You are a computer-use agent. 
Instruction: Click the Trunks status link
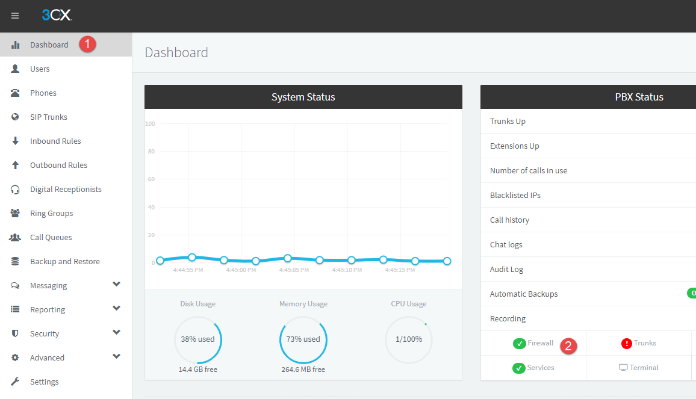click(644, 343)
